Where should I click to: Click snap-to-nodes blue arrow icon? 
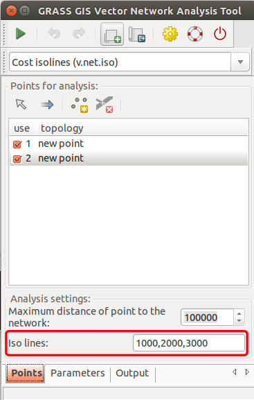point(47,105)
